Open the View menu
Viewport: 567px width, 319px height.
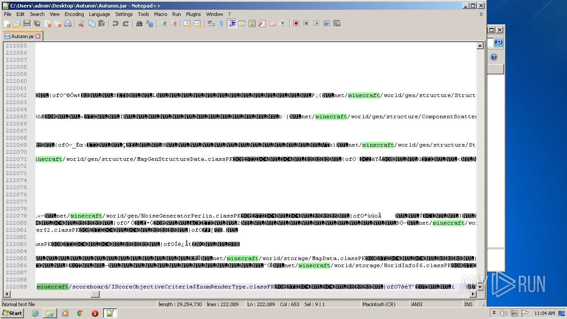[55, 14]
